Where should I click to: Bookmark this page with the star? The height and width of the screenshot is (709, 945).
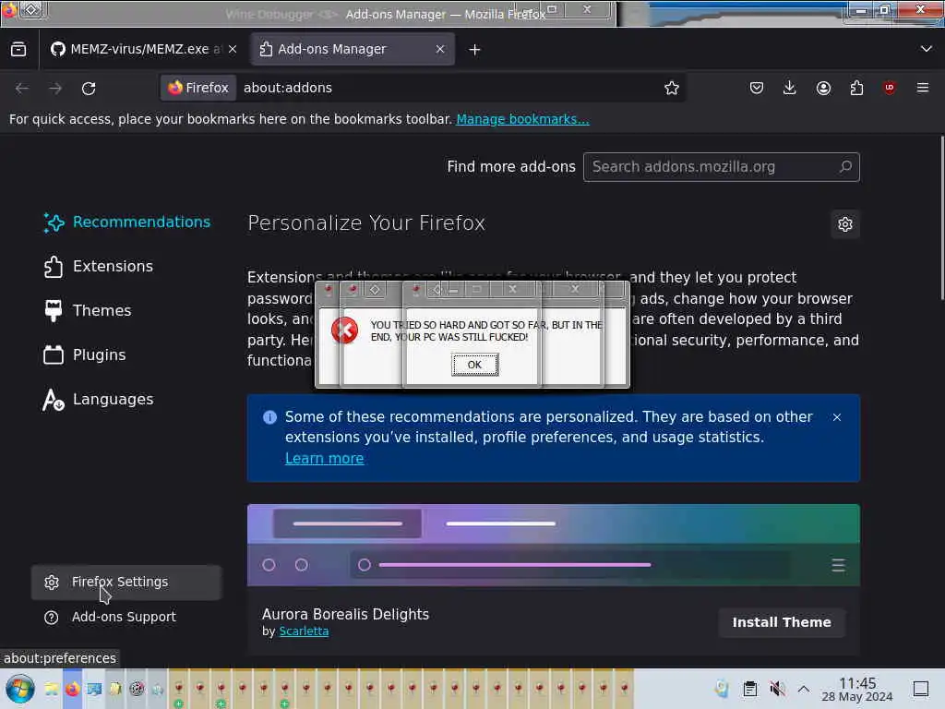pyautogui.click(x=672, y=88)
